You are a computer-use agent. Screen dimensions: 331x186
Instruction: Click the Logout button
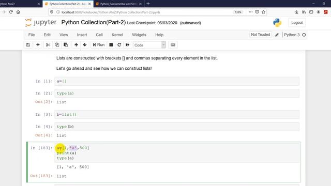click(297, 23)
